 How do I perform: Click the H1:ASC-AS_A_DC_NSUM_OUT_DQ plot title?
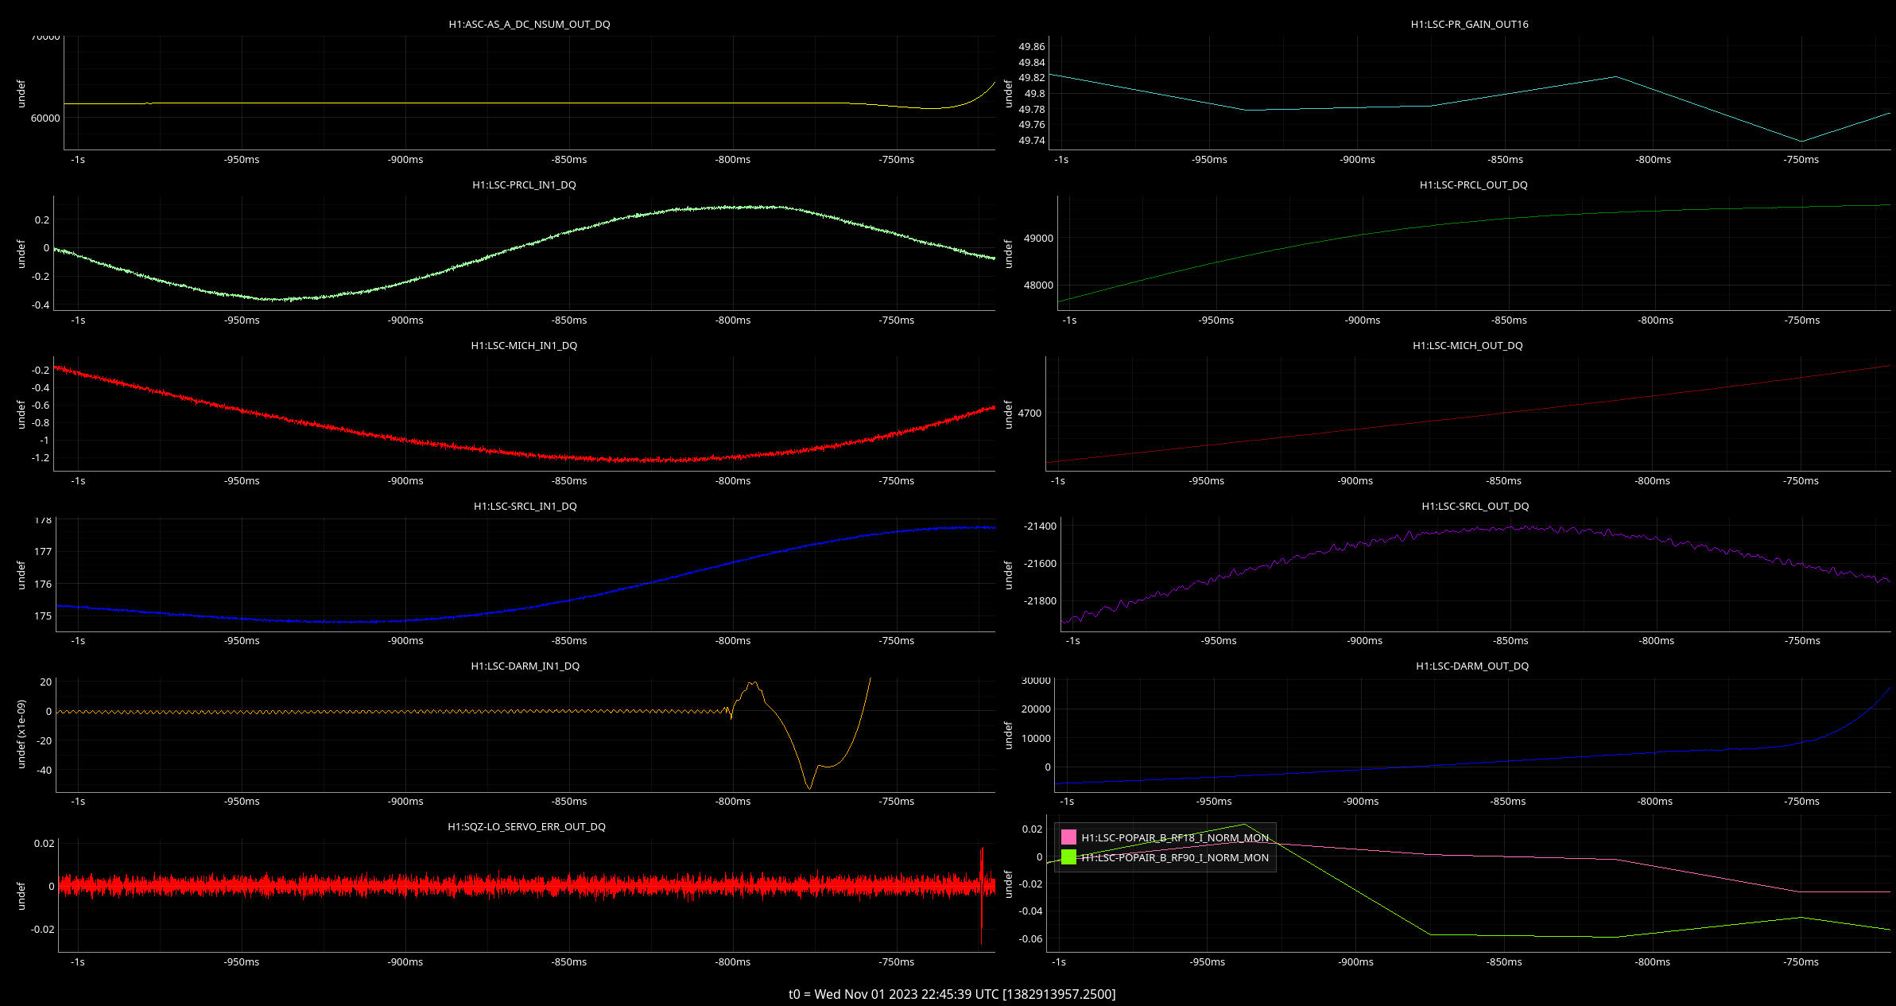point(529,24)
